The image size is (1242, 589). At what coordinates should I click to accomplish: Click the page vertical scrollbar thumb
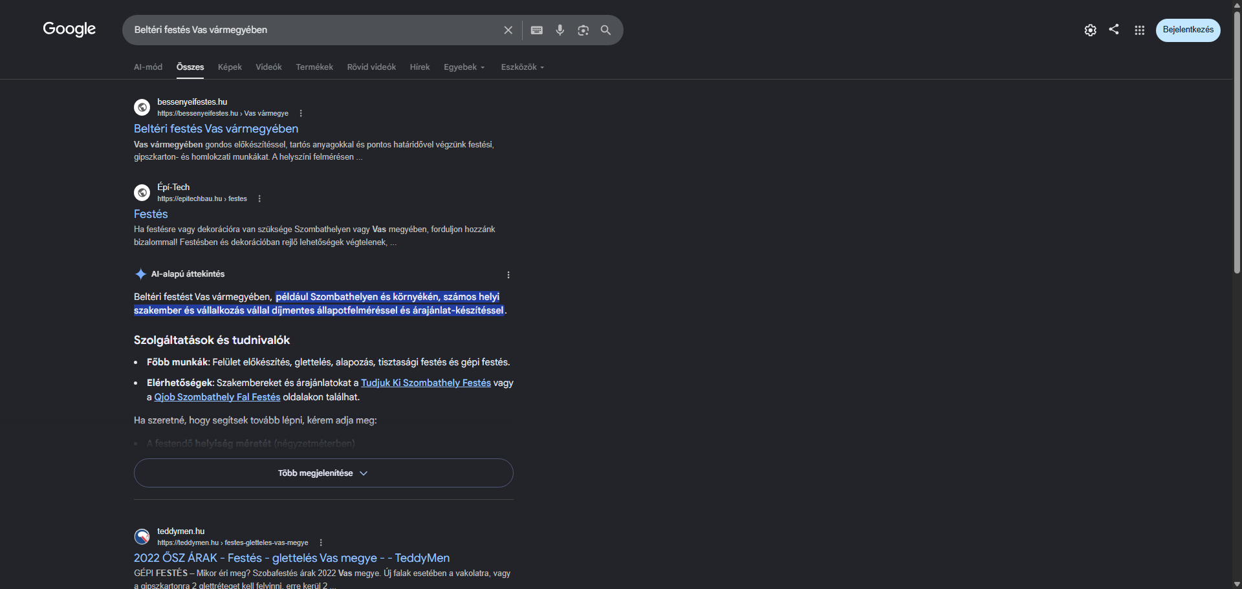click(x=1237, y=142)
